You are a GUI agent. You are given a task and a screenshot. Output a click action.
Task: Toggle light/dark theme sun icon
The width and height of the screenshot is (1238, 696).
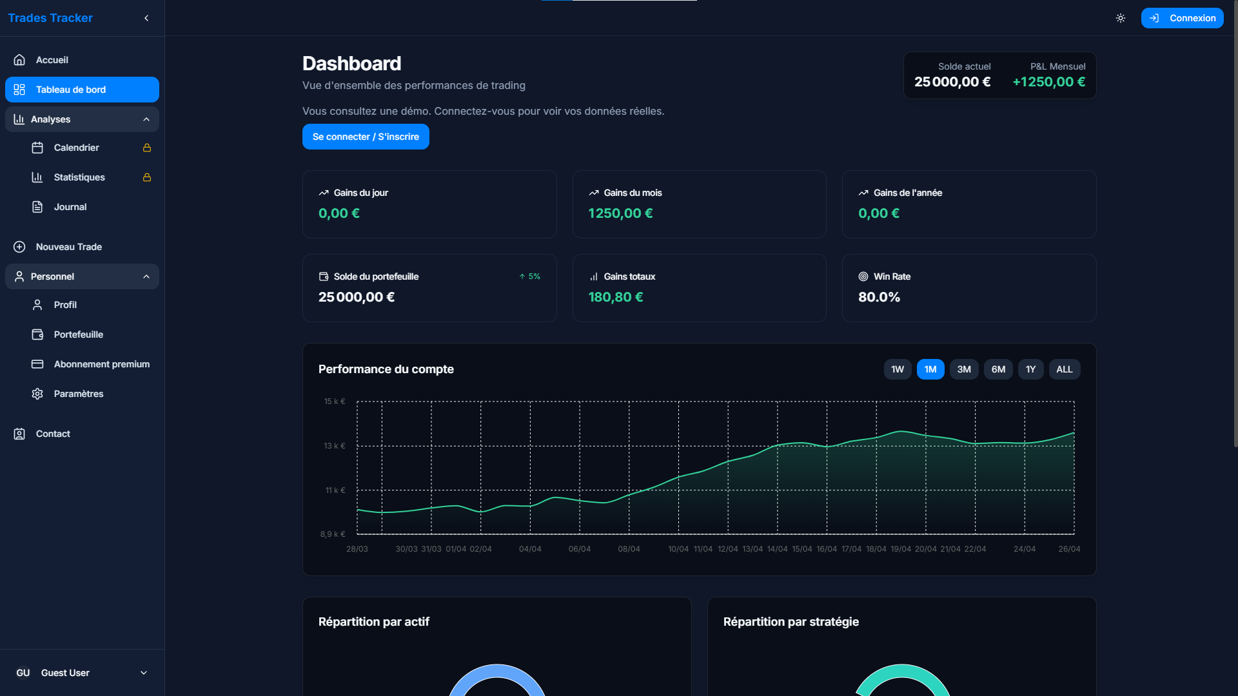click(x=1121, y=18)
